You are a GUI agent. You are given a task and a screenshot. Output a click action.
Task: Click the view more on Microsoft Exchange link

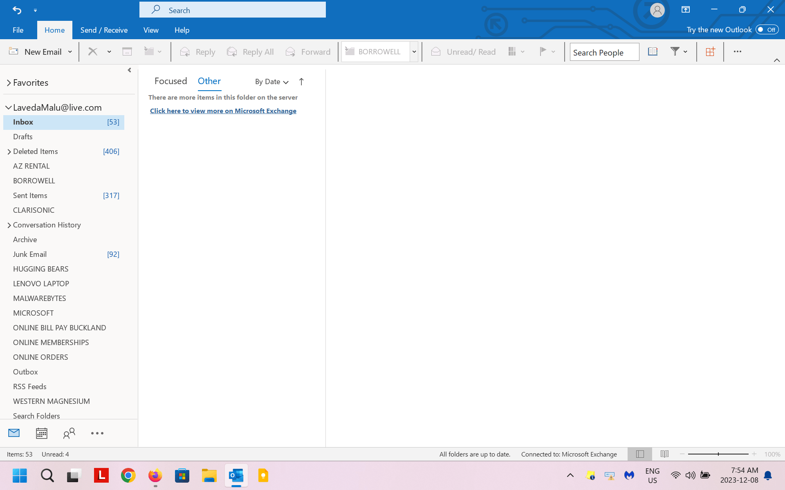coord(223,111)
